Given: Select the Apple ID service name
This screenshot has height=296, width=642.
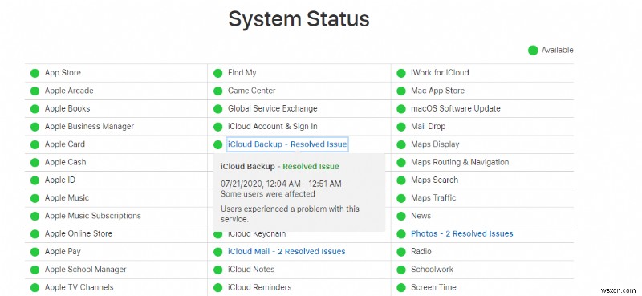Looking at the screenshot, I should pyautogui.click(x=59, y=180).
